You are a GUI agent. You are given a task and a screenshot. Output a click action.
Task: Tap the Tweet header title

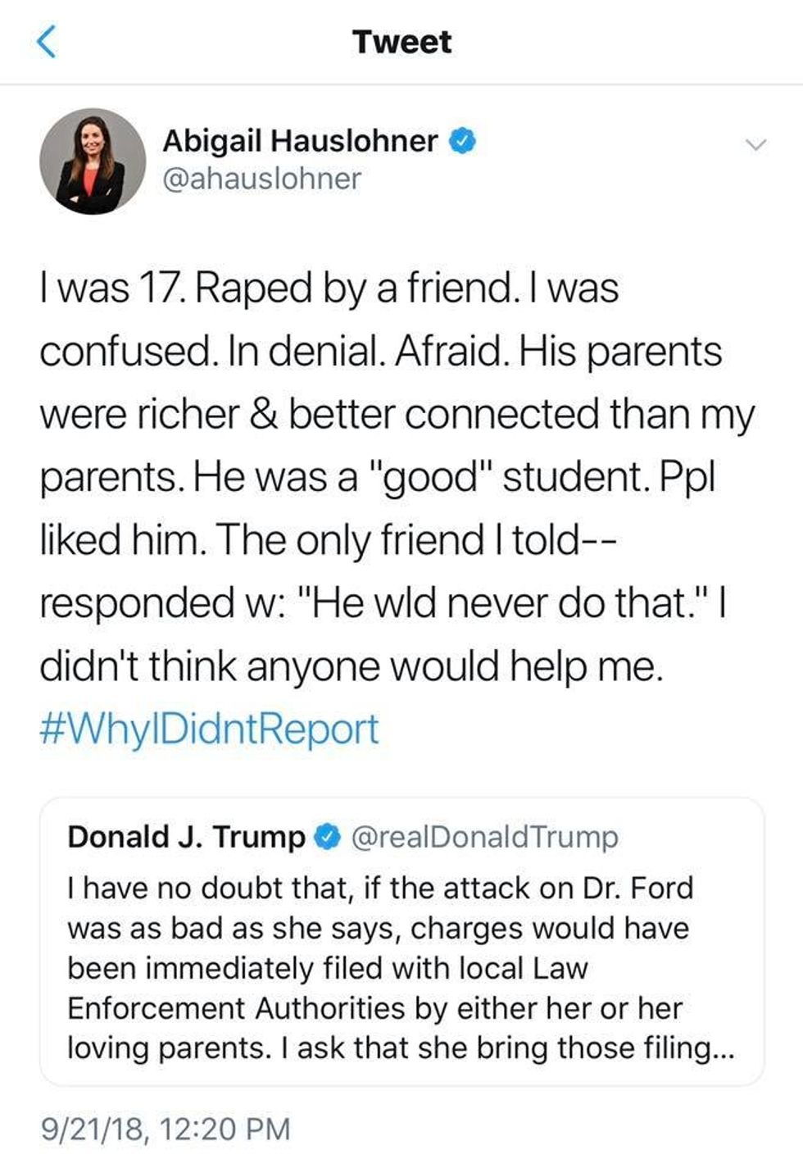(401, 42)
